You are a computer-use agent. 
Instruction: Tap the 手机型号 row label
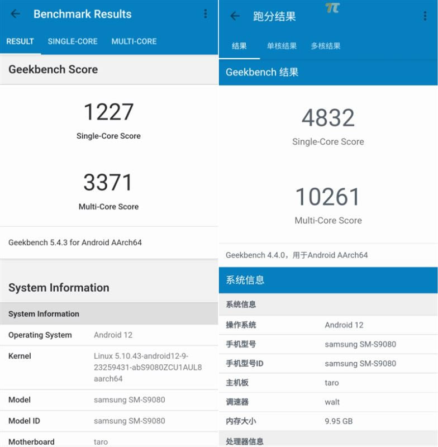tap(241, 344)
